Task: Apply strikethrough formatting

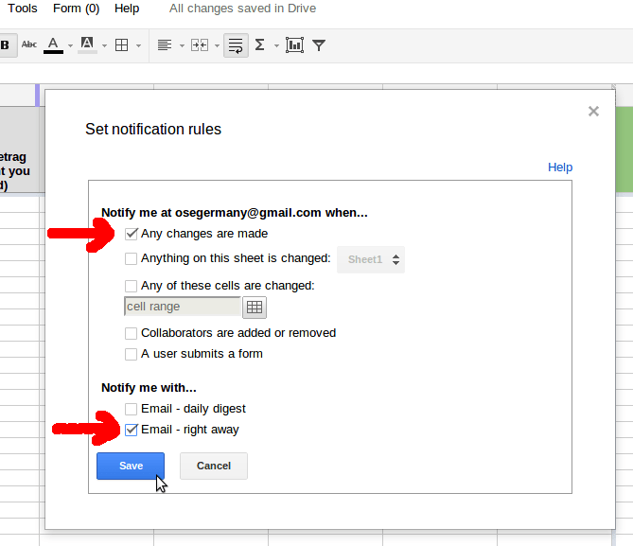Action: coord(29,44)
